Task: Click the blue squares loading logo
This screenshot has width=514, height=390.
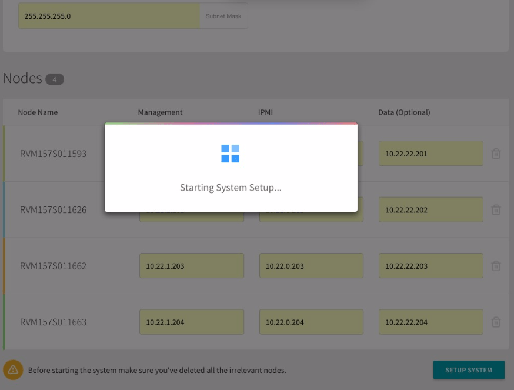Action: point(231,154)
